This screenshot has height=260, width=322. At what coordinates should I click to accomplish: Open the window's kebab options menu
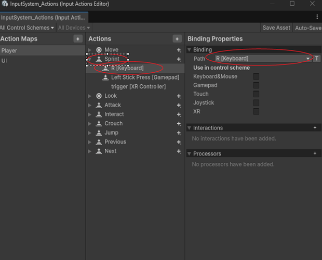pyautogui.click(x=317, y=17)
